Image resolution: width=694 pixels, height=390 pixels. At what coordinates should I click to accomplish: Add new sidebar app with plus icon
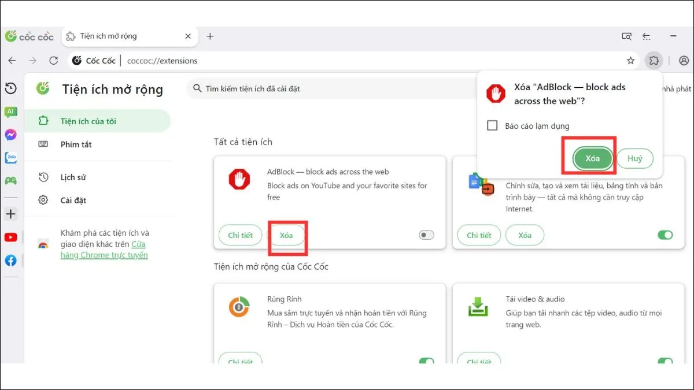click(10, 214)
